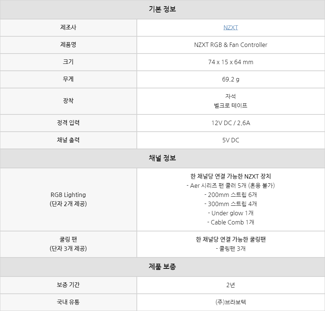Click the 채널 정보 section header

pos(162,158)
